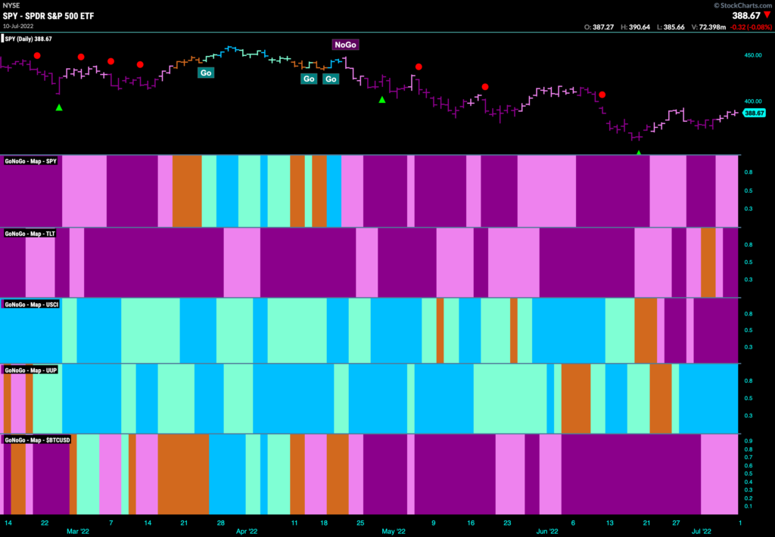Screen dimensions: 775x537
Task: Click the Mar '22 date axis label
Action: coord(78,532)
